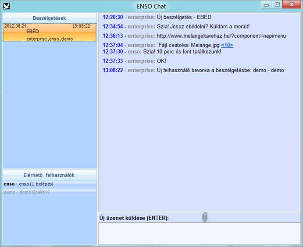Click participants 'enterprise ,enso ,demo' text

(50, 39)
